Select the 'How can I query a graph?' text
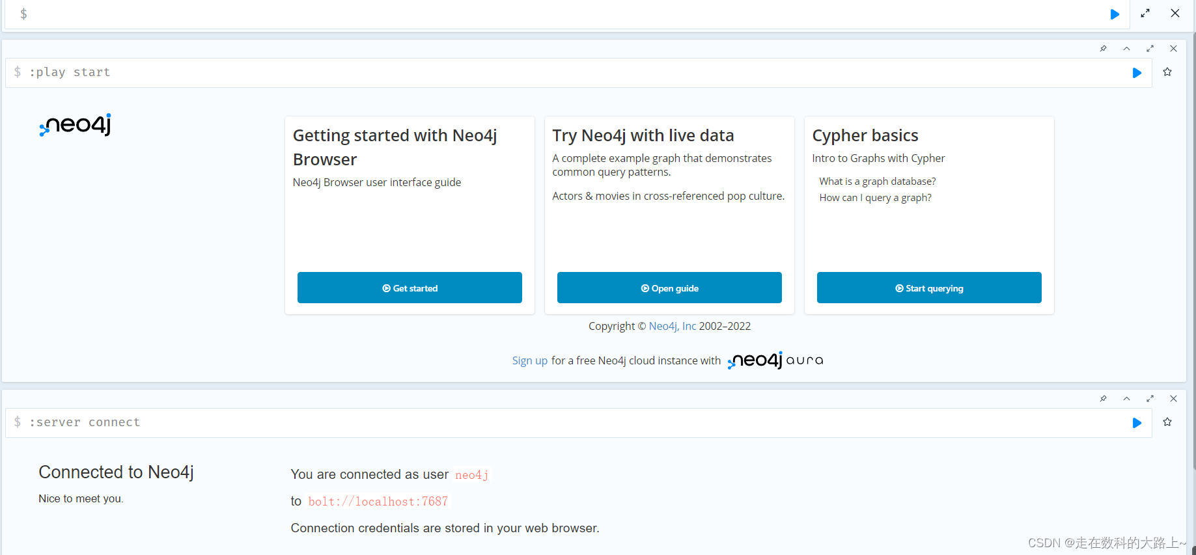Viewport: 1196px width, 555px height. point(875,198)
